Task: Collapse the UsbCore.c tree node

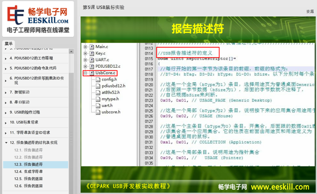Action: pos(85,73)
